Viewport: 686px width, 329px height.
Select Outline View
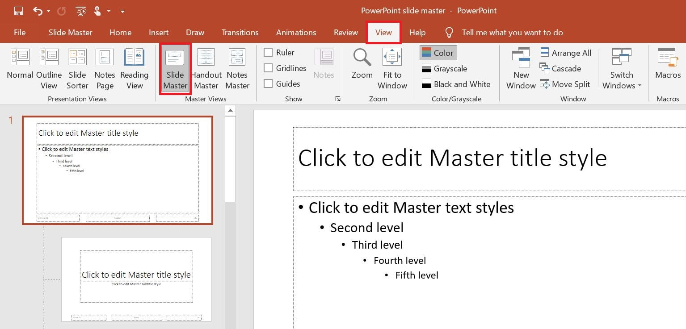pyautogui.click(x=49, y=69)
